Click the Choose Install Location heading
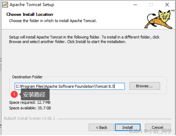The width and height of the screenshot is (176, 136). tap(30, 14)
